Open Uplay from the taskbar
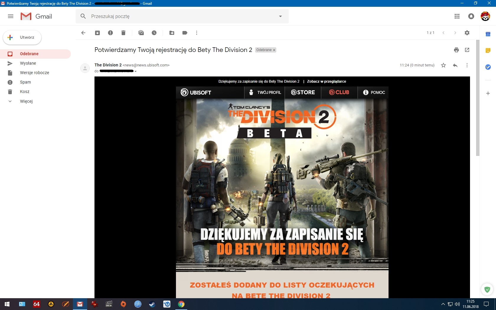This screenshot has width=496, height=310. pos(167,304)
